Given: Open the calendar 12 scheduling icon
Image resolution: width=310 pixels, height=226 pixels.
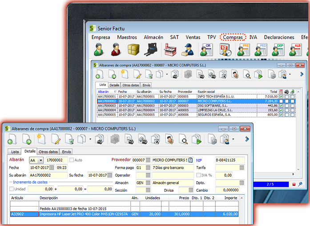Looking at the screenshot, I should point(225,50).
